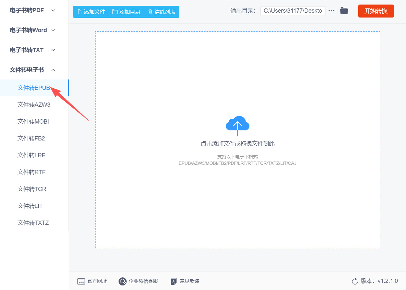
Task: Click the feedback icon
Action: pos(174,281)
